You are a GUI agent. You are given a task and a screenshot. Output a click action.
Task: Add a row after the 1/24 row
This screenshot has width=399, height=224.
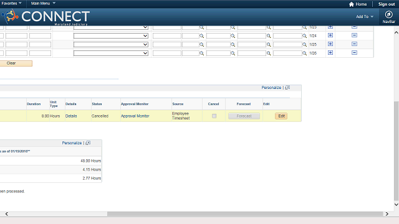330,35
